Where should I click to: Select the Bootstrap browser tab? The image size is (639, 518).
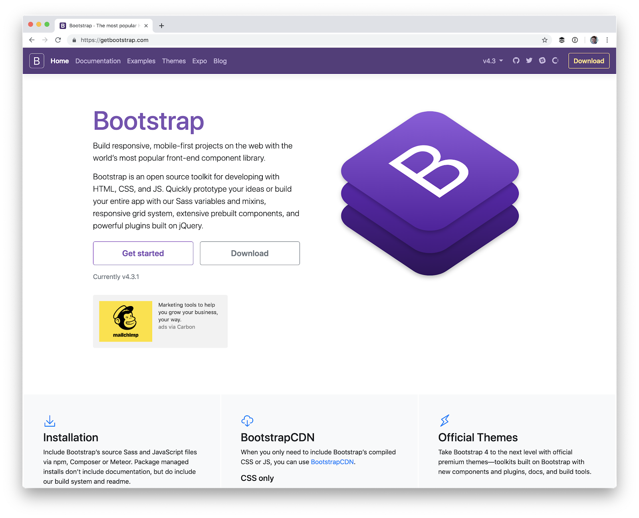point(103,26)
